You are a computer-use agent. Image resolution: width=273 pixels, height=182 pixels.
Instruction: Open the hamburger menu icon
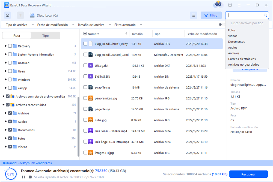pos(239,5)
